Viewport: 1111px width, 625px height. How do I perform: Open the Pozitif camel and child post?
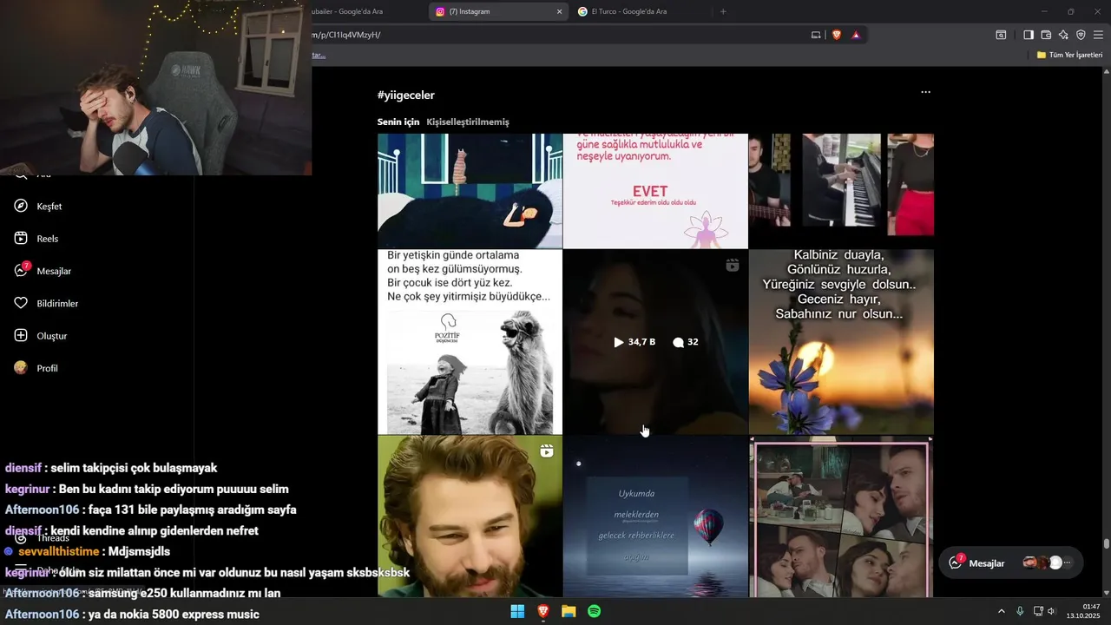point(470,342)
